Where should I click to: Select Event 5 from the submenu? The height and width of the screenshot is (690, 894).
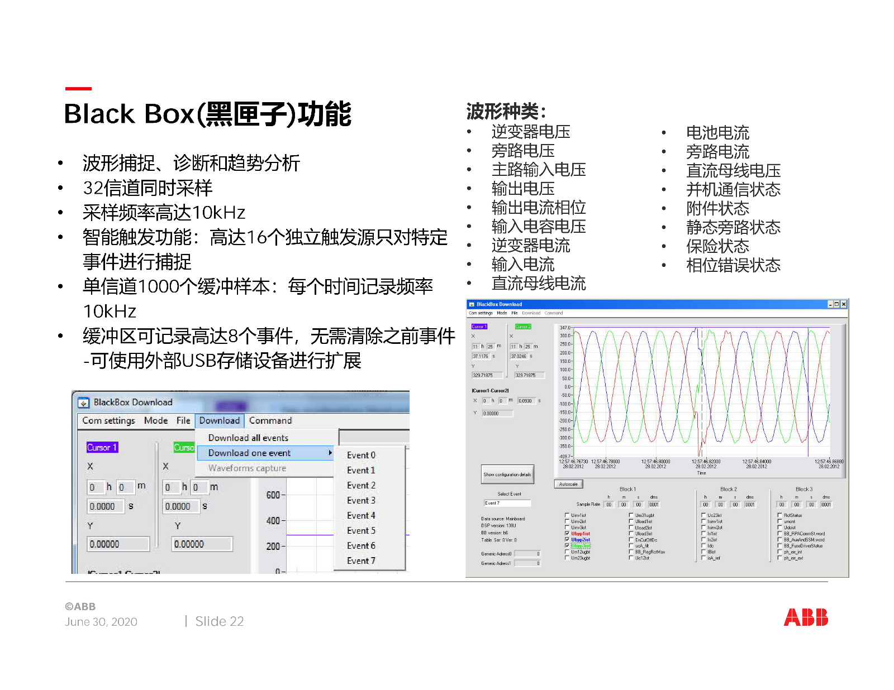(362, 530)
